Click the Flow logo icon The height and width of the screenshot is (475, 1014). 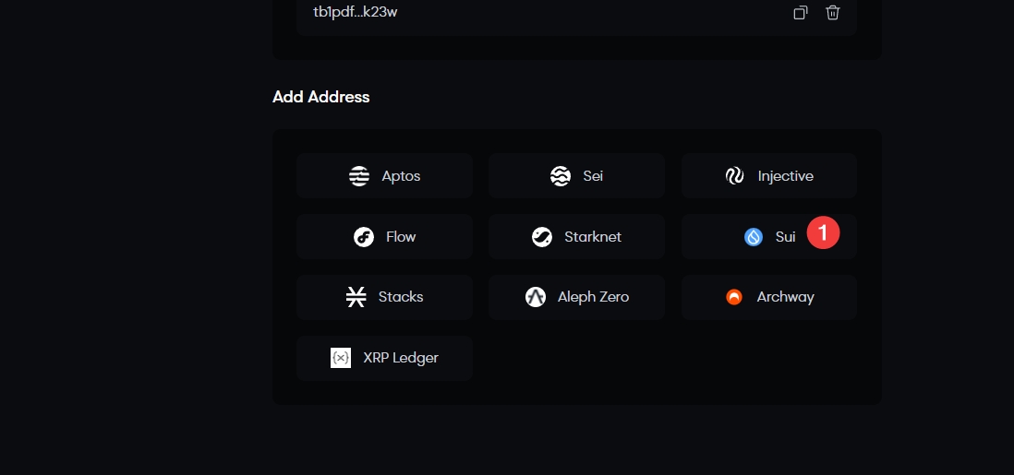(x=364, y=237)
